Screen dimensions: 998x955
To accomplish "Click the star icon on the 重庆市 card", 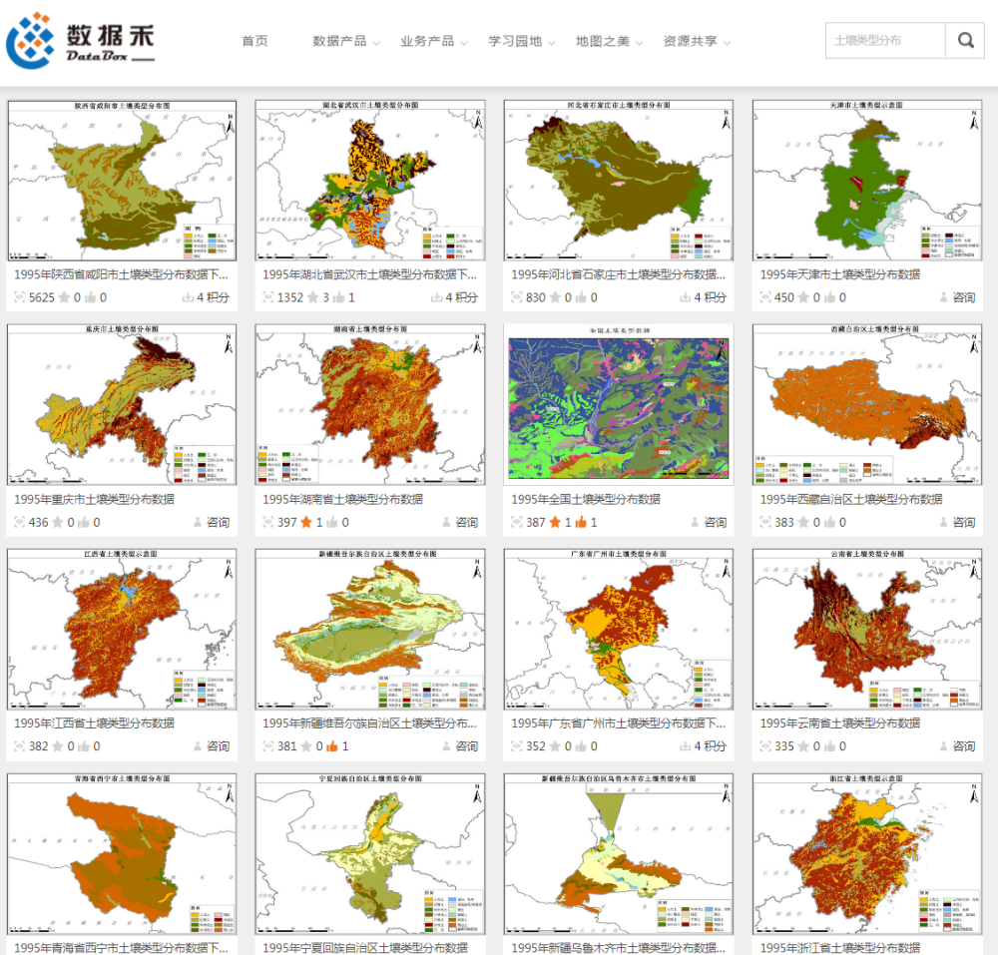I will pos(57,522).
